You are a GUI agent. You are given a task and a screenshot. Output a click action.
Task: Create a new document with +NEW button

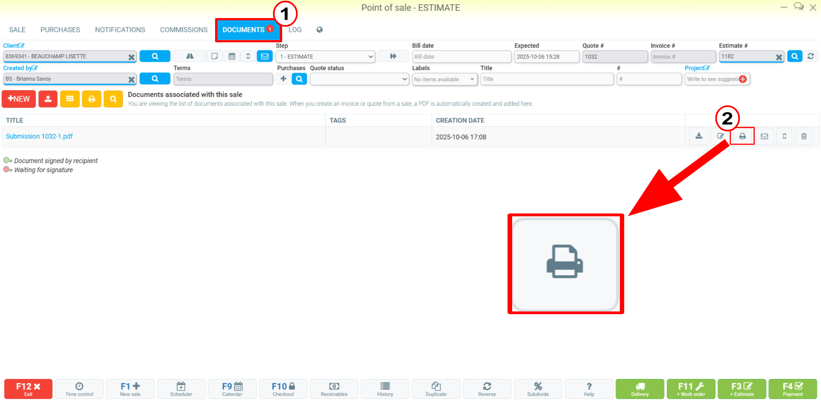point(19,99)
